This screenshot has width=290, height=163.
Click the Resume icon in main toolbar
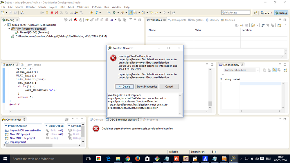click(42, 12)
